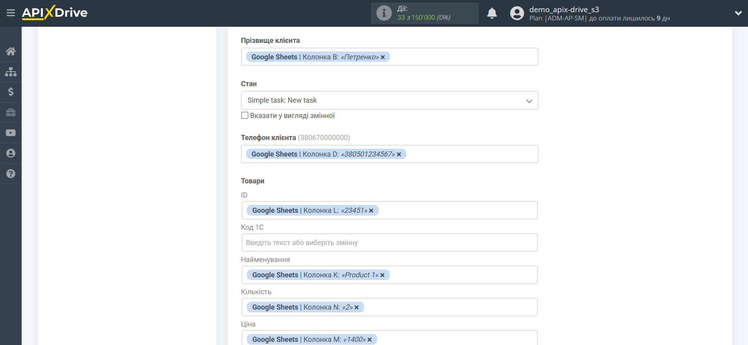Click the Plan ADM-AP-SM payment notice

click(599, 18)
